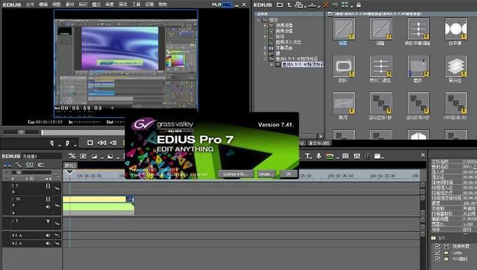Click the first icon on the timeline toolbar

[72, 156]
